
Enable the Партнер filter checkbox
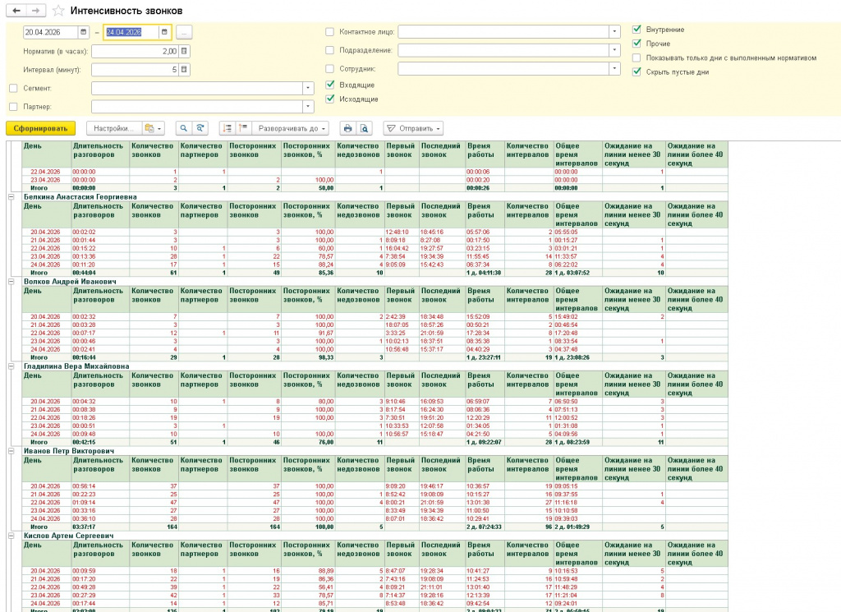[x=13, y=107]
